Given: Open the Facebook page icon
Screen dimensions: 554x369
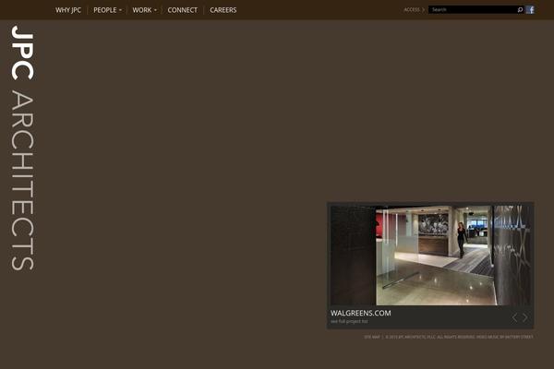Looking at the screenshot, I should pyautogui.click(x=530, y=9).
